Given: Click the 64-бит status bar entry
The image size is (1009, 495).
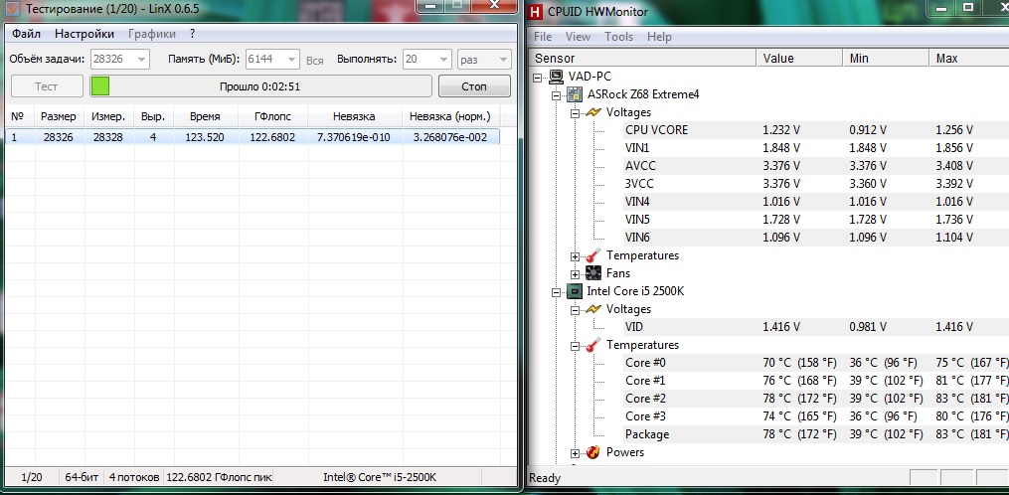Looking at the screenshot, I should tap(82, 478).
